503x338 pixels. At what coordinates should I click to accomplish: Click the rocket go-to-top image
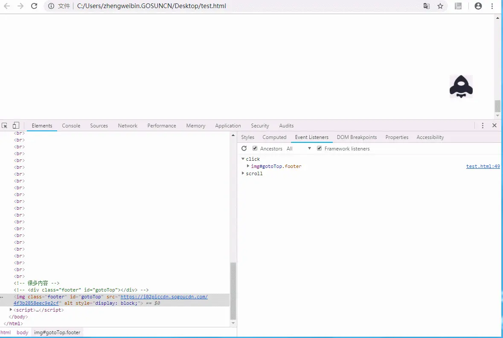461,87
